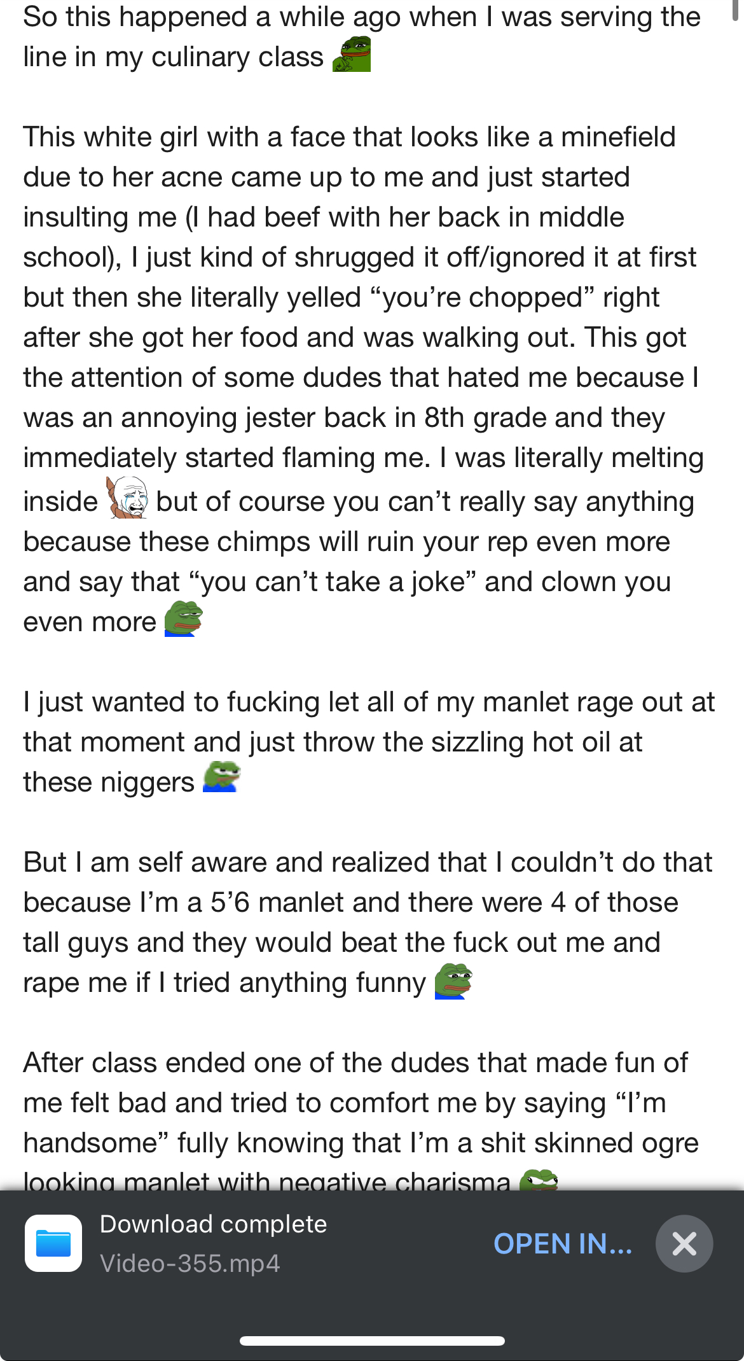Tap the Files folder icon in download banner
The width and height of the screenshot is (744, 1361).
pos(53,1243)
